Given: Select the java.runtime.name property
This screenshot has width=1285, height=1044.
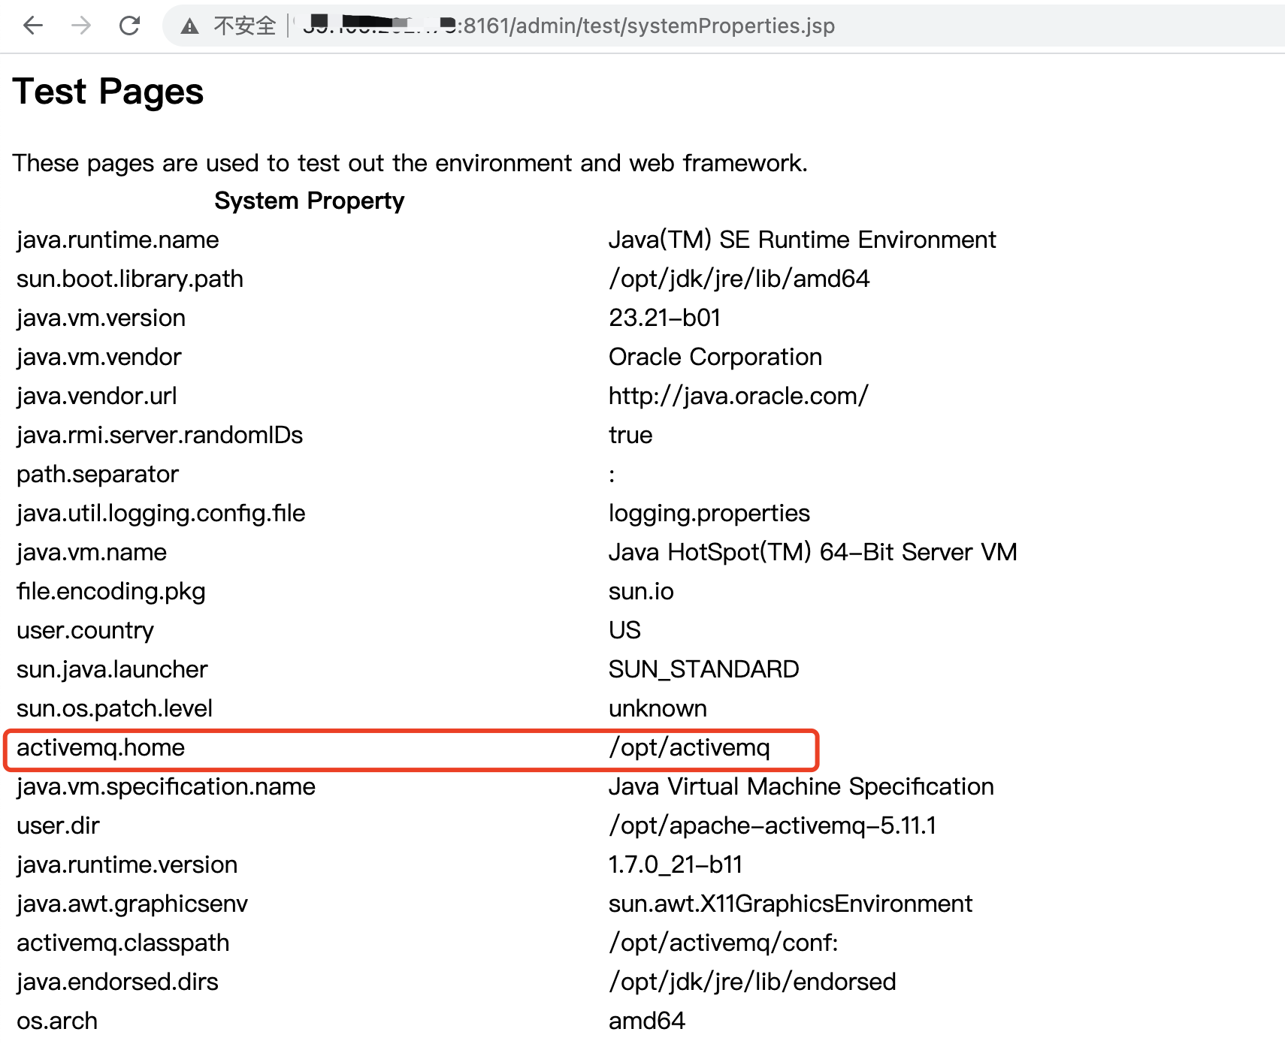Looking at the screenshot, I should pos(117,240).
